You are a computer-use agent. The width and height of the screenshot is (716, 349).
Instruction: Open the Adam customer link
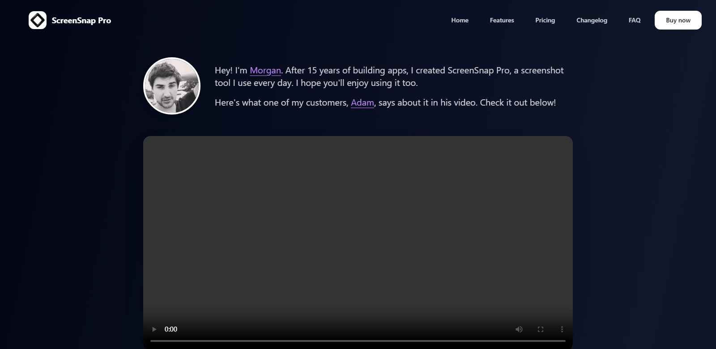(x=362, y=102)
